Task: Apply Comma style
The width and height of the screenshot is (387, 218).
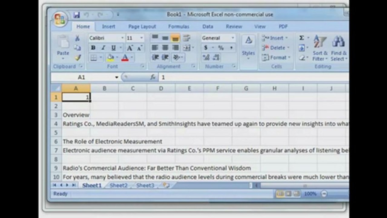Action: point(231,48)
